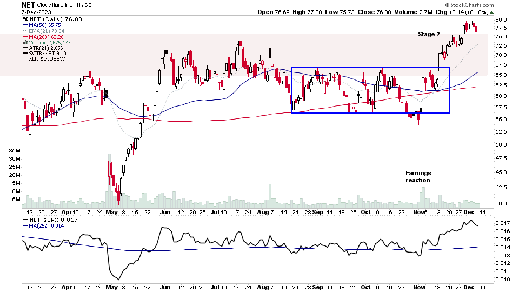Click the Nov label on lower panel axis
Image resolution: width=519 pixels, height=292 pixels.
(418, 287)
